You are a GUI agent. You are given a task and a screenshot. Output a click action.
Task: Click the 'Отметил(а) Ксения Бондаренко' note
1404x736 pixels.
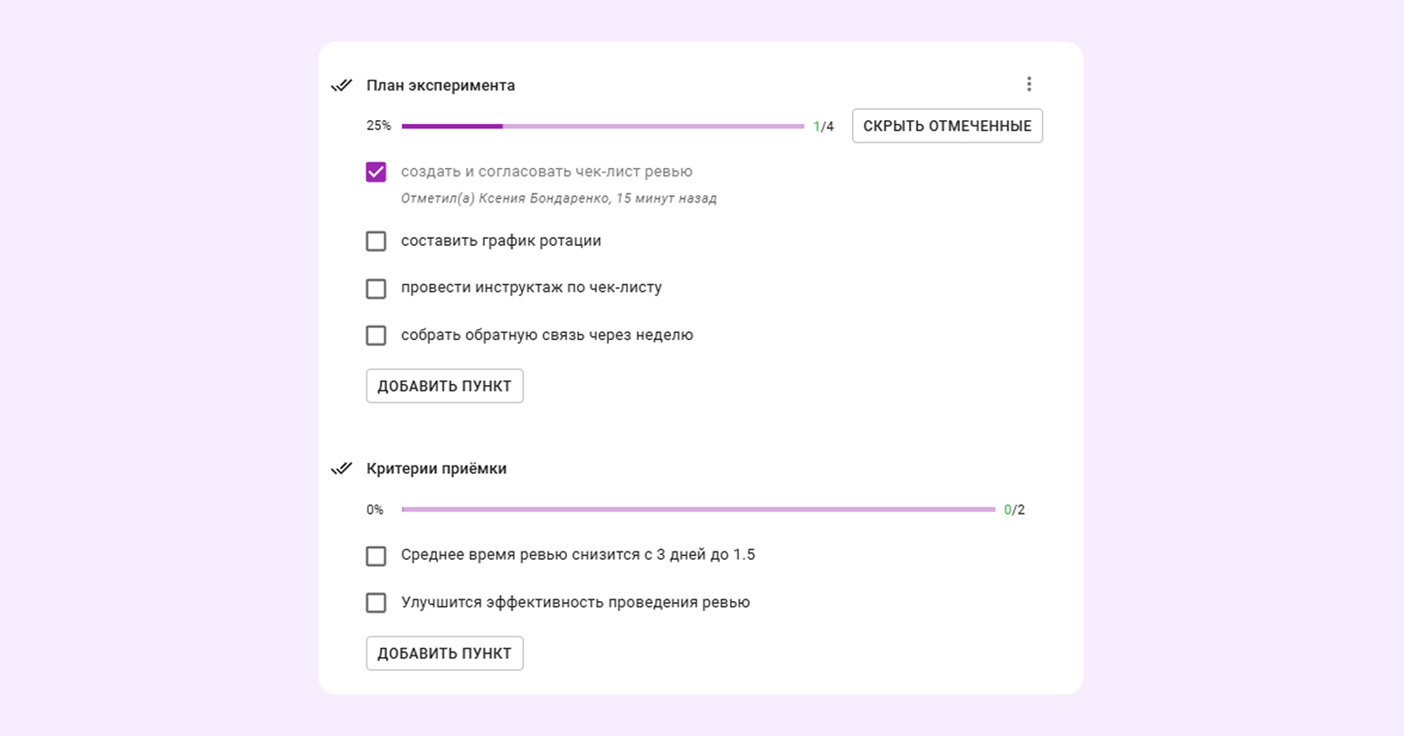pyautogui.click(x=558, y=199)
